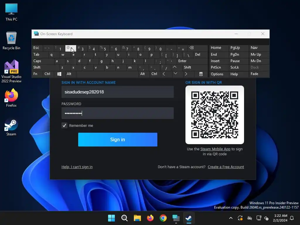The height and width of the screenshot is (225, 300).
Task: Click Windows Update tray icon
Action: tap(240, 218)
